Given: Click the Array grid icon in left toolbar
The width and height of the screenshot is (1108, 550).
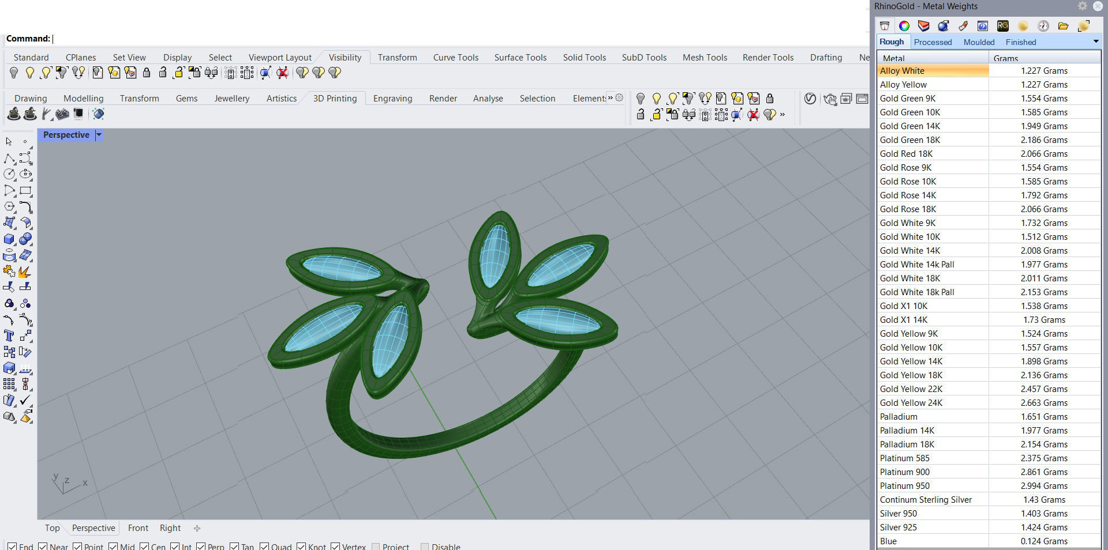Looking at the screenshot, I should coord(9,384).
